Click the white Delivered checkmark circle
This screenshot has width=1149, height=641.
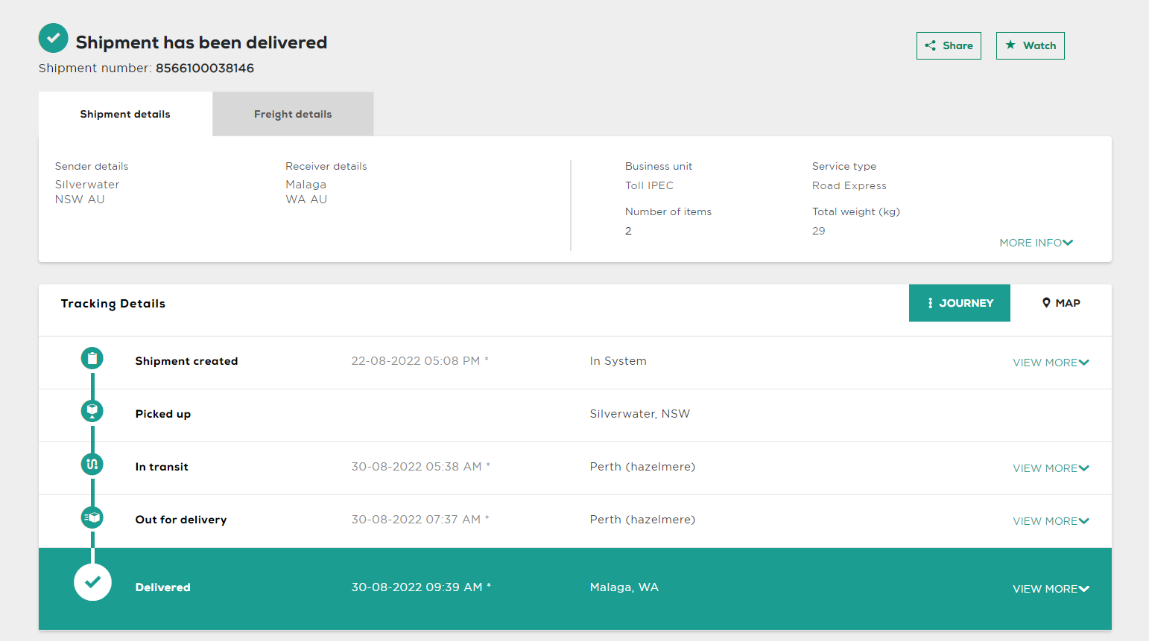[x=92, y=582]
